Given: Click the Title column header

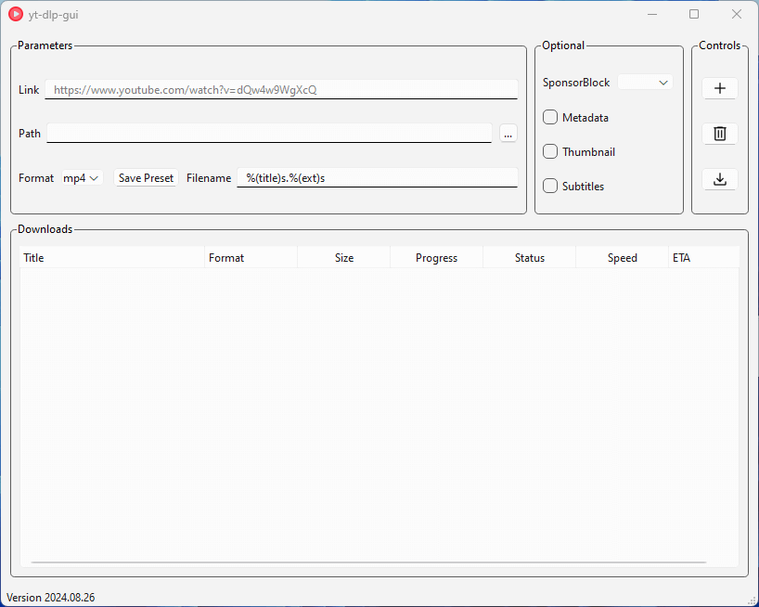Looking at the screenshot, I should coord(112,257).
